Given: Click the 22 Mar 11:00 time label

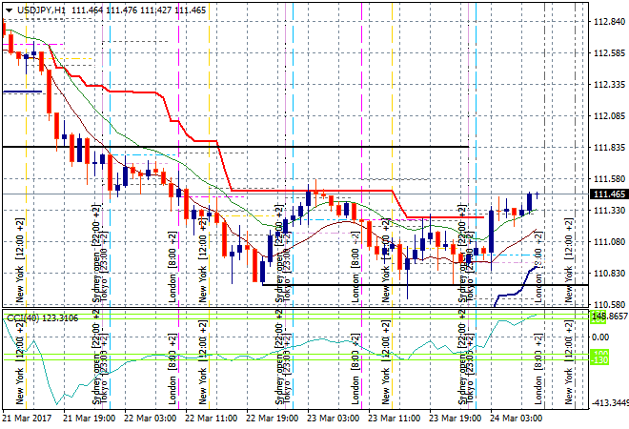Looking at the screenshot, I should 211,419.
